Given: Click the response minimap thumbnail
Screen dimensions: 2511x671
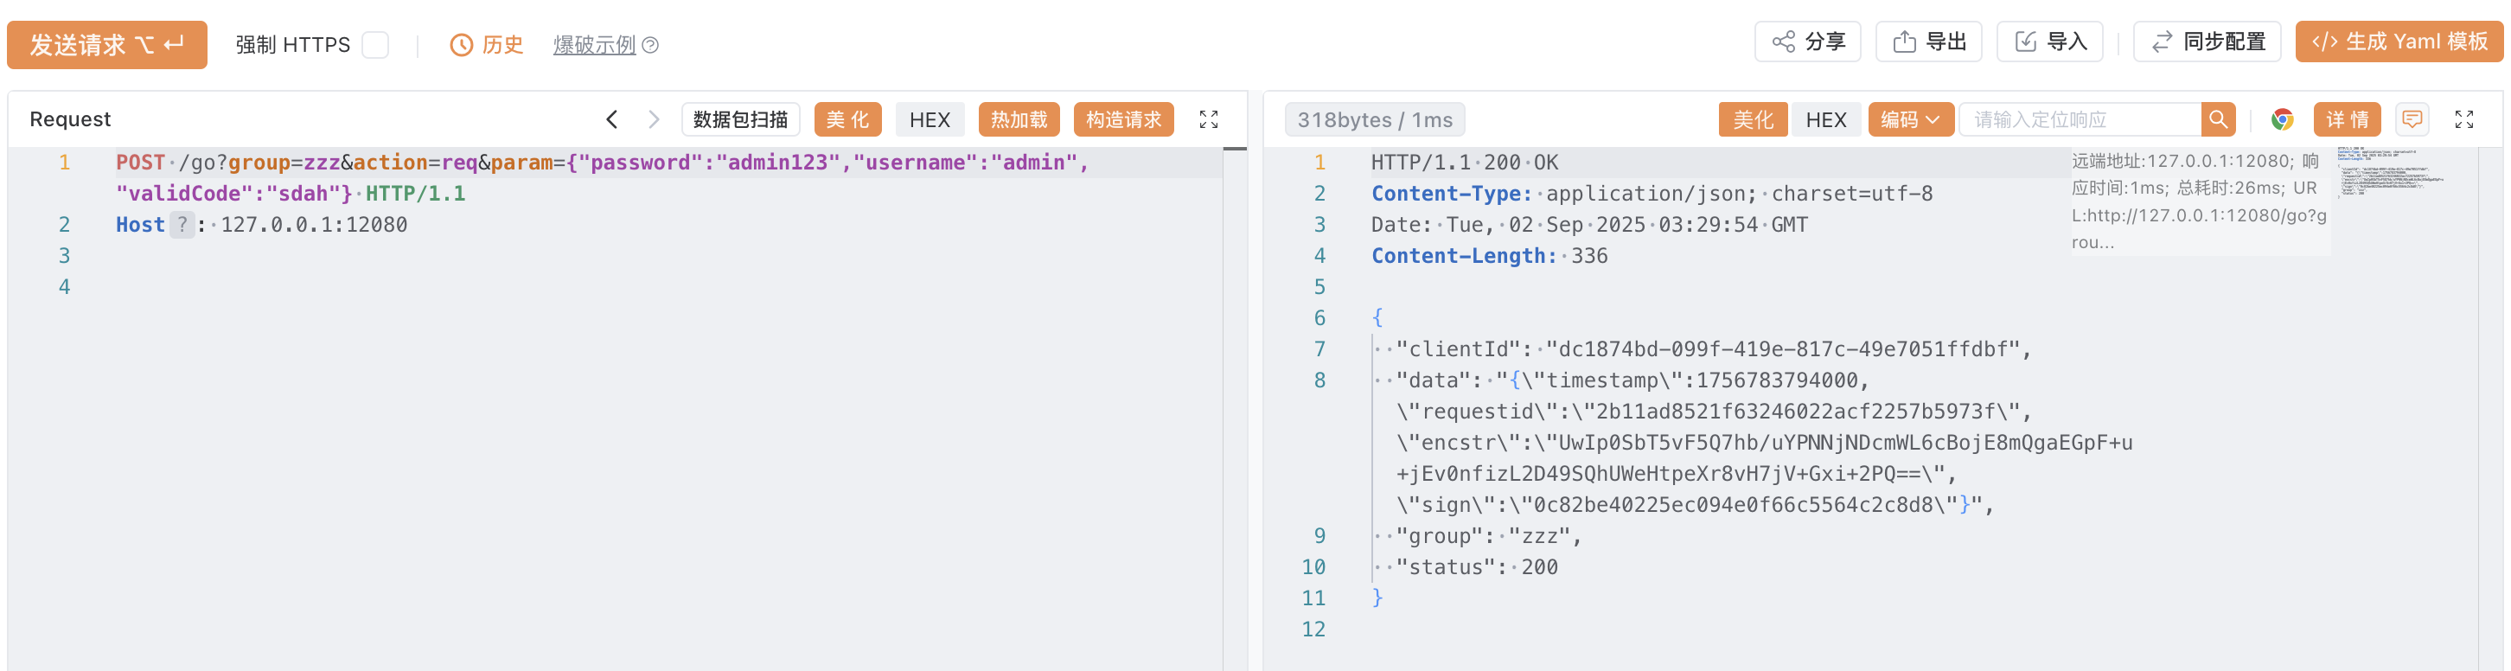Looking at the screenshot, I should [x=2388, y=172].
